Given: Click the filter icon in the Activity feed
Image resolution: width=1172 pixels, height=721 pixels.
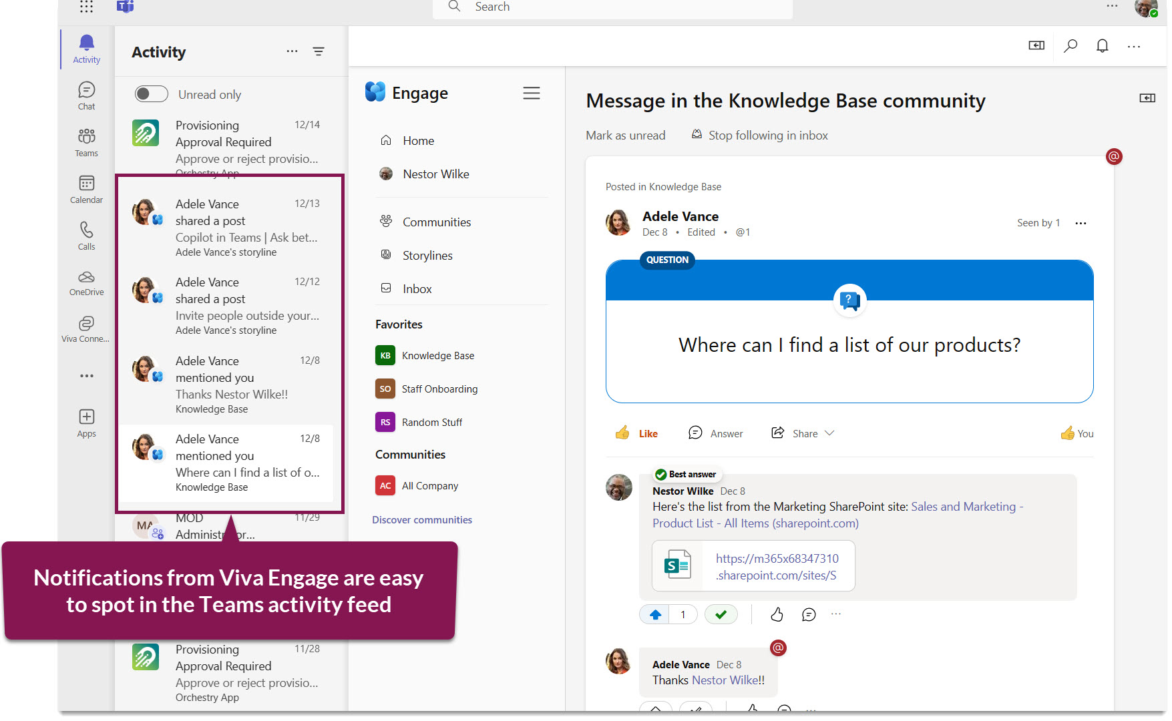Looking at the screenshot, I should pos(319,51).
